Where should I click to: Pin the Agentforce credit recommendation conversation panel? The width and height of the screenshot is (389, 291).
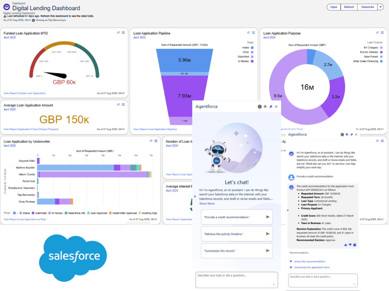351,135
